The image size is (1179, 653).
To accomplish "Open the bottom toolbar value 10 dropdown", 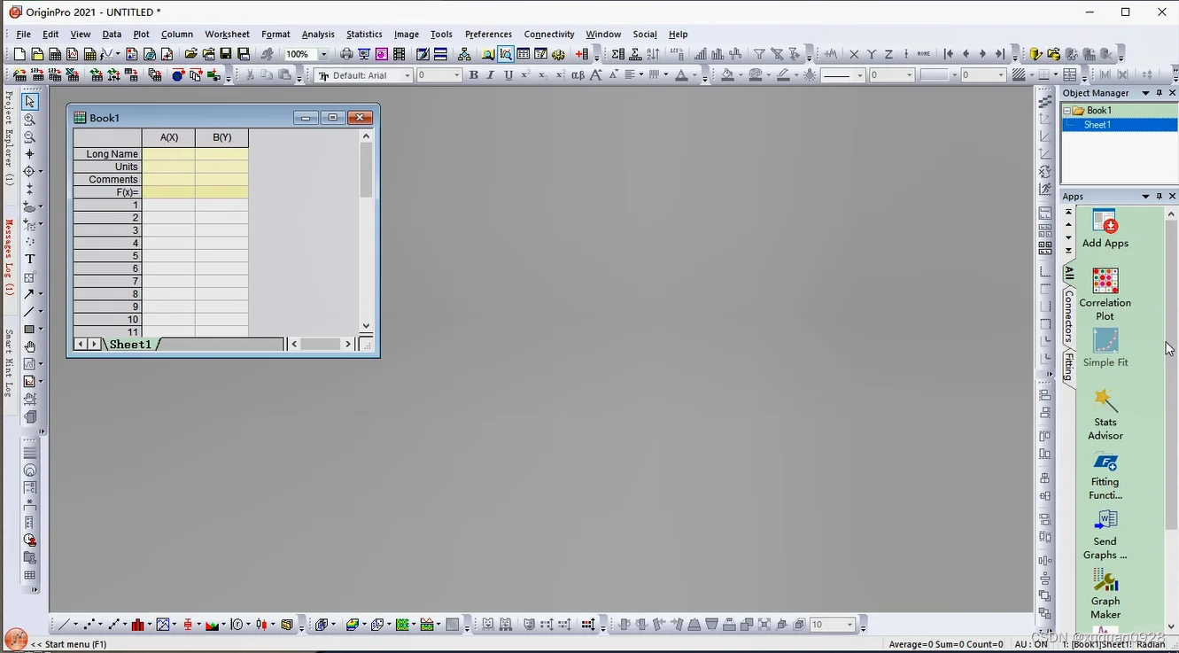I will [850, 625].
